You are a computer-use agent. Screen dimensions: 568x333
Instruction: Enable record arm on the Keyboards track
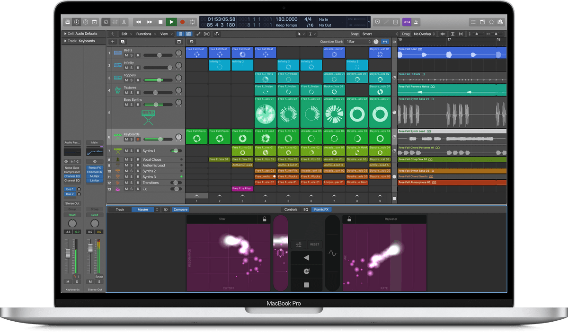138,139
